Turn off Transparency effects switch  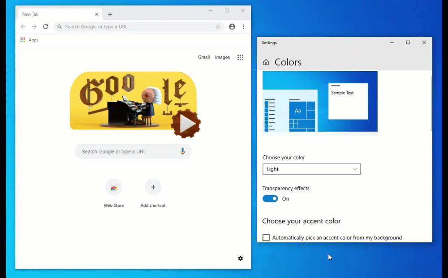pyautogui.click(x=270, y=199)
